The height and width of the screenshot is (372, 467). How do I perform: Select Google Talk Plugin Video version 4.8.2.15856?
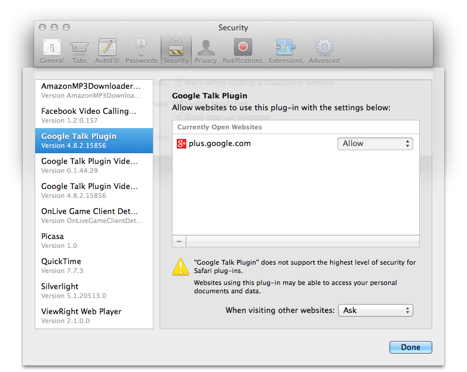point(94,191)
